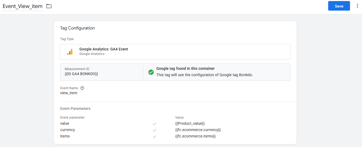The height and width of the screenshot is (147, 362).
Task: Click the checkmark in the value row
Action: coord(154,124)
